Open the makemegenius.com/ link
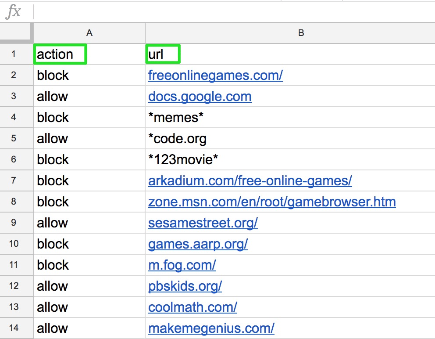 [x=211, y=328]
